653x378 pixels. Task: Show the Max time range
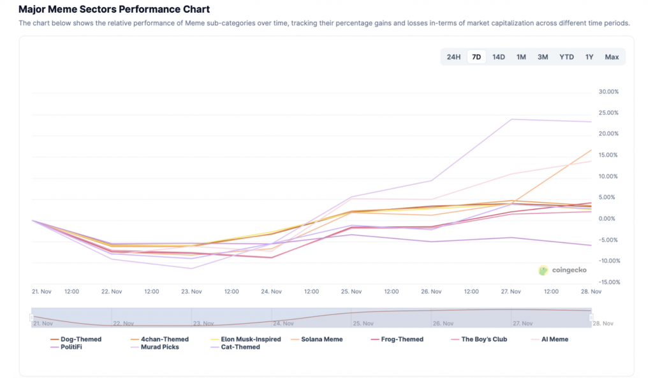[612, 57]
